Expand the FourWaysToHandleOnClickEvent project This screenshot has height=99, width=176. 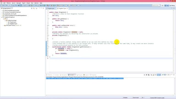tap(2, 12)
